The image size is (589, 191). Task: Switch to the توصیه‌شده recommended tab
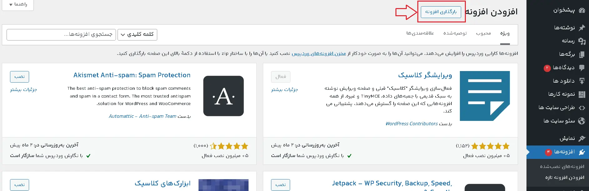pyautogui.click(x=455, y=33)
